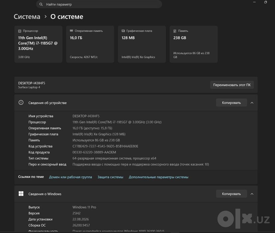The width and height of the screenshot is (275, 233).
Task: Click device ID 'C77BE429-7227-45A5-96D5-B5B14AAEE80E'
Action: click(105, 146)
